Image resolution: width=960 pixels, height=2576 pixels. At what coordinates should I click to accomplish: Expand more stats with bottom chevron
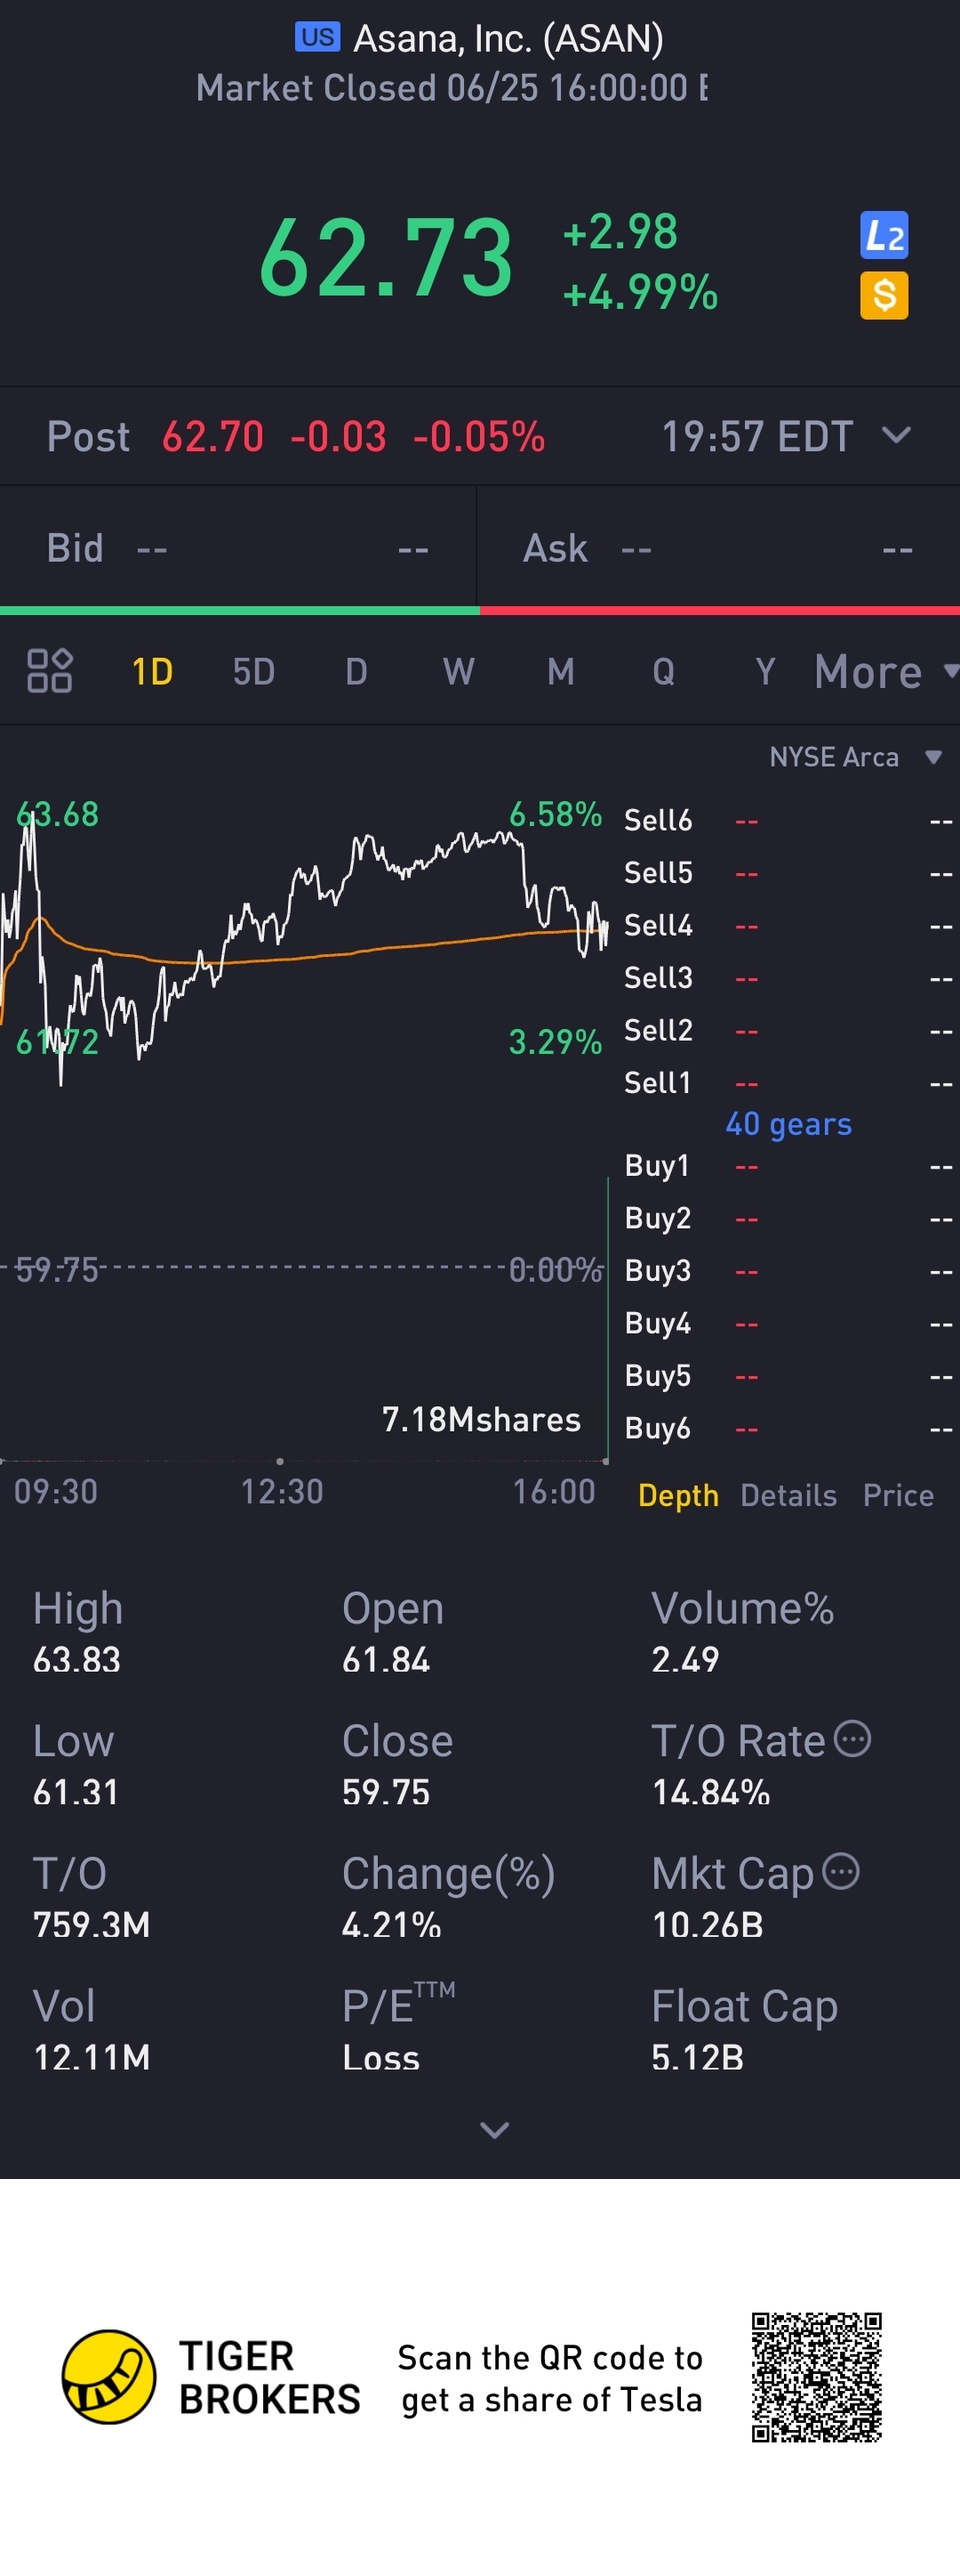(x=494, y=2129)
